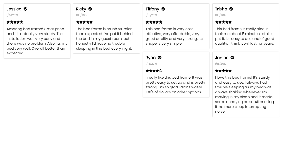Click Jessica's five-star rating

tap(15, 22)
